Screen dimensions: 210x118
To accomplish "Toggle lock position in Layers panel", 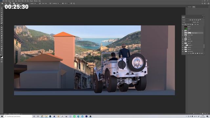I will 189,25.
